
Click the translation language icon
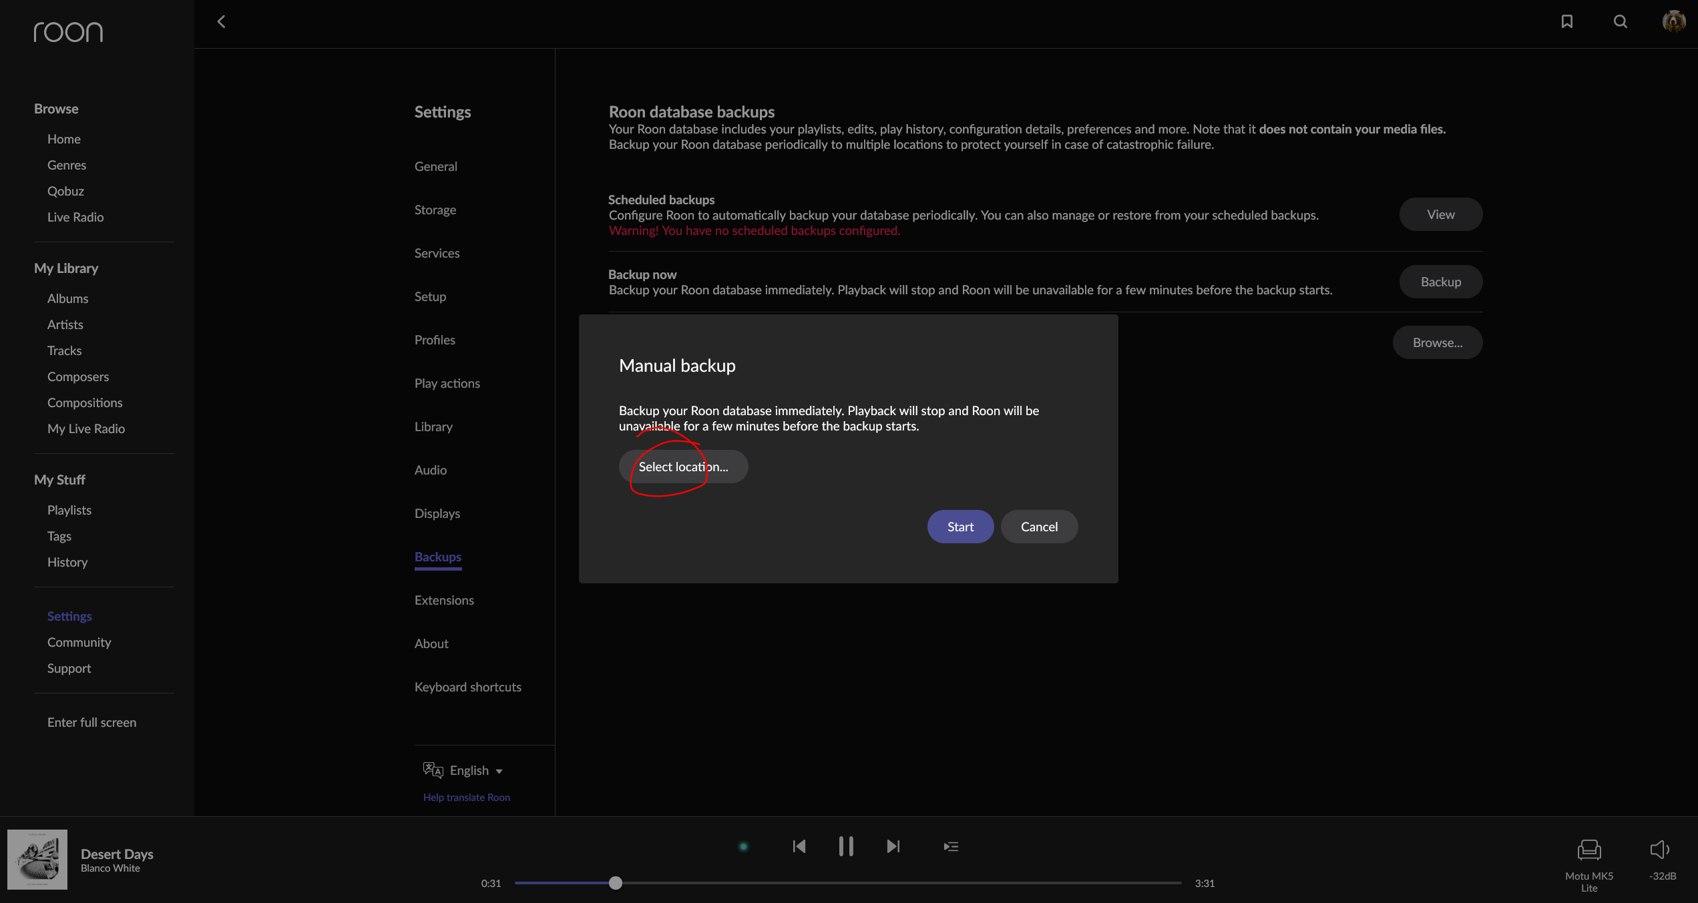coord(433,770)
